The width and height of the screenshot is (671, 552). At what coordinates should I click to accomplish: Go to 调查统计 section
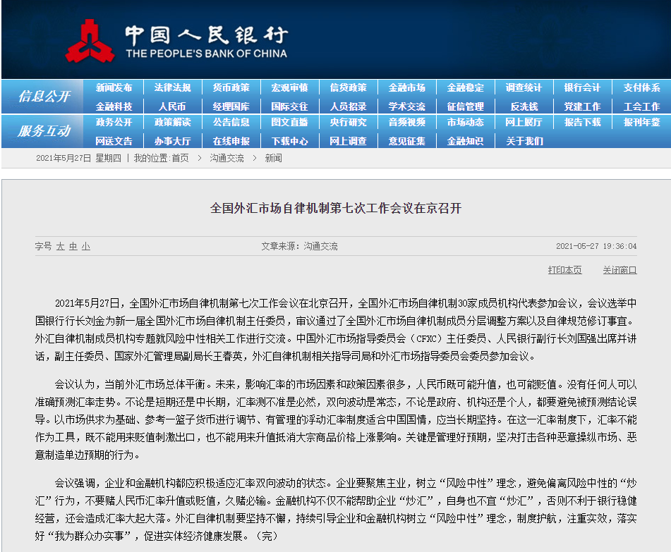point(524,88)
